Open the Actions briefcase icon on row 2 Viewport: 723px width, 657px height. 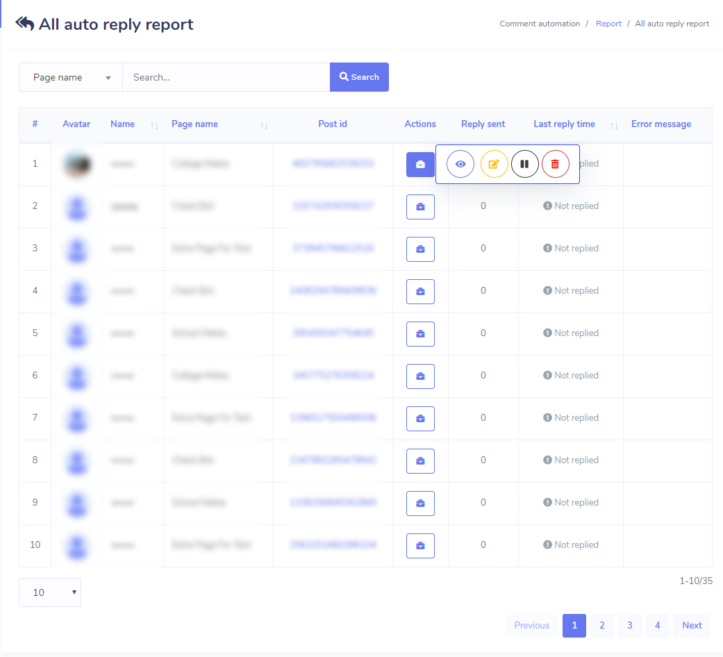point(420,206)
